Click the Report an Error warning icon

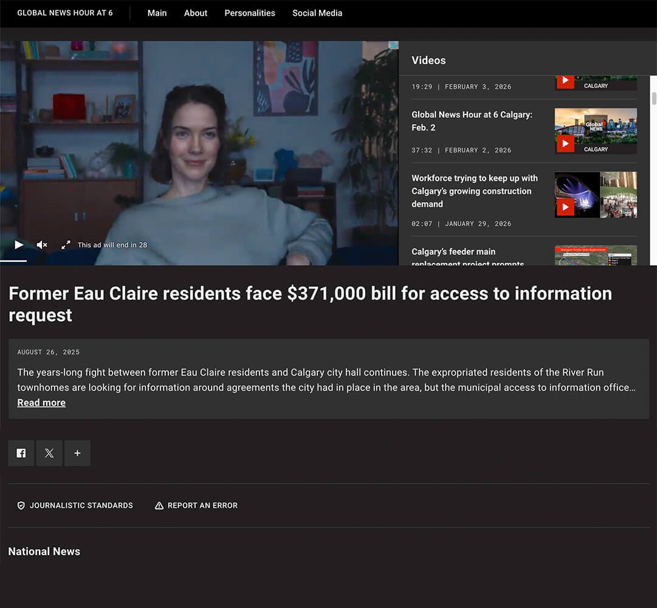pos(159,506)
